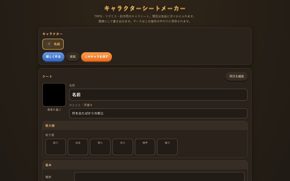Focus the 名前 name input field
Image resolution: width=290 pixels, height=181 pixels.
click(x=158, y=95)
